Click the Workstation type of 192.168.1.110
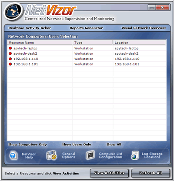 [84, 59]
